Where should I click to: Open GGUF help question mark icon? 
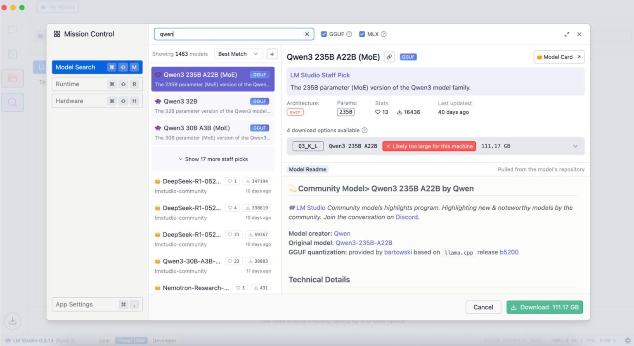click(x=349, y=34)
